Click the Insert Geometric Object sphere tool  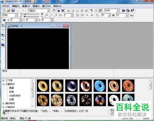coord(3,45)
